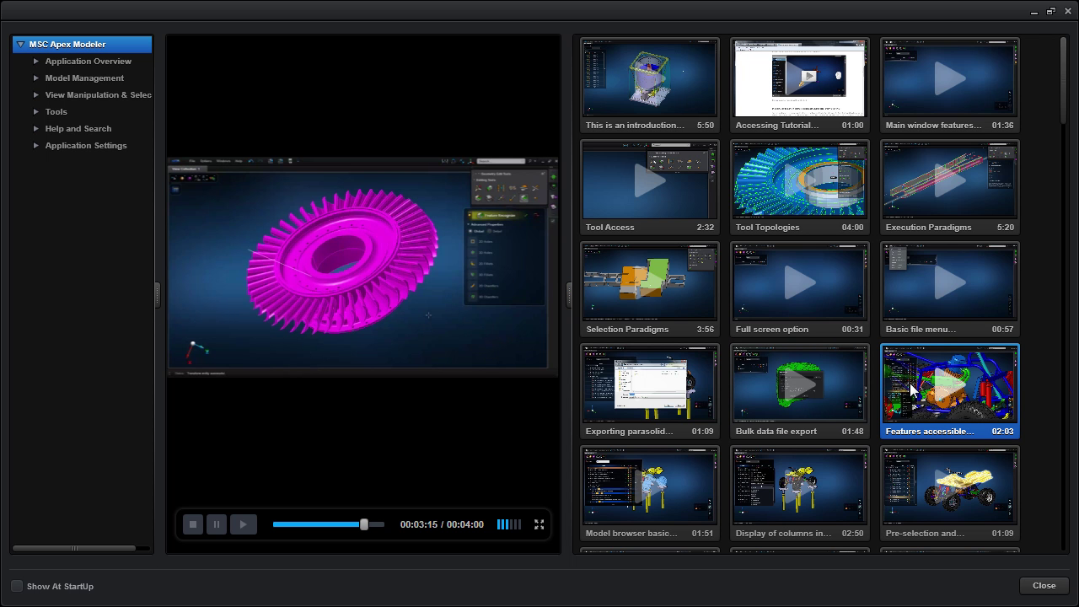The width and height of the screenshot is (1079, 607).
Task: Select Application Settings tree item
Action: point(86,146)
